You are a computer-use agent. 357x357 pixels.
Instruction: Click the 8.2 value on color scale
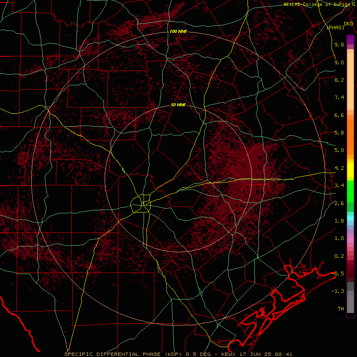pos(339,80)
